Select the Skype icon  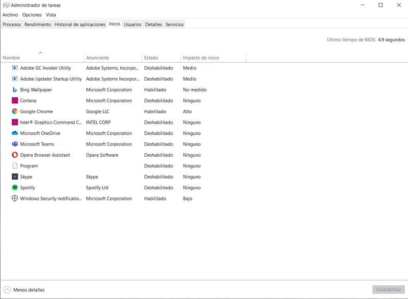[15, 177]
